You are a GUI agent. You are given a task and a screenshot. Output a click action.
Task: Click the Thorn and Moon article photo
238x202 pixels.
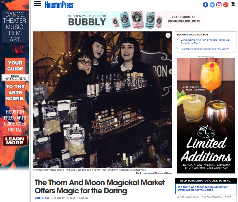(102, 99)
